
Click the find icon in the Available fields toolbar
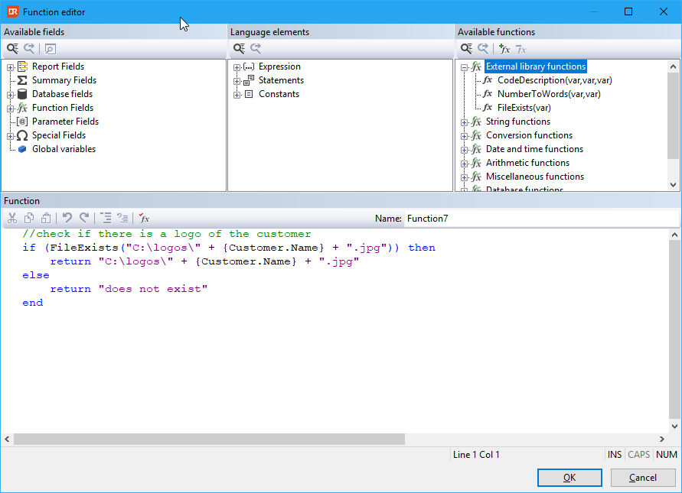pos(12,49)
